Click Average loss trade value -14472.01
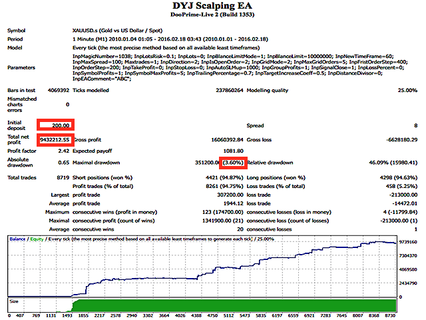426x320 pixels. 405,203
